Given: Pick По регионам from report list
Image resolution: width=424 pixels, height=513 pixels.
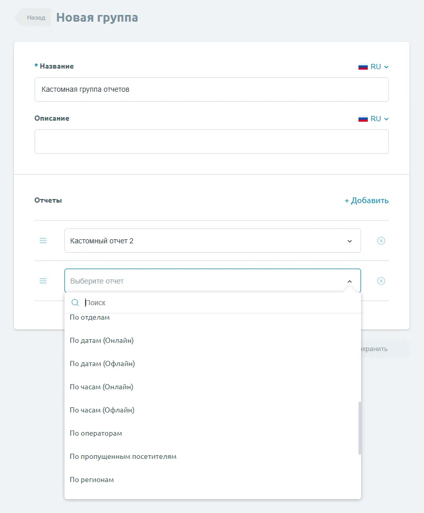Looking at the screenshot, I should point(92,479).
